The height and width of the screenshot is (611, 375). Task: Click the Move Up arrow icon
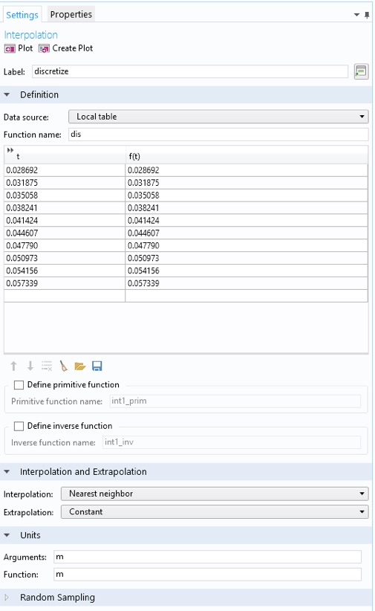pos(13,366)
